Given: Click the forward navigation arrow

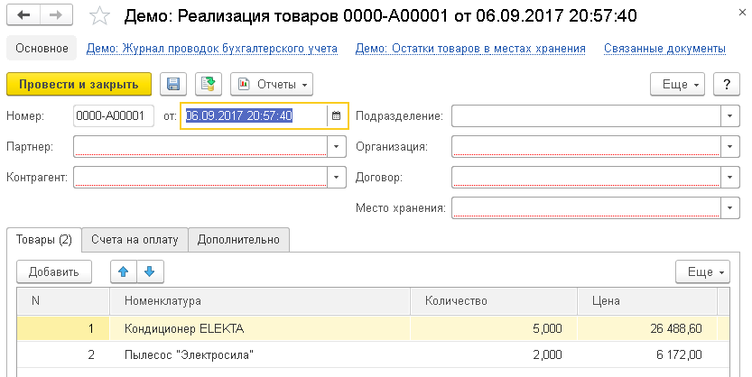Looking at the screenshot, I should tap(55, 16).
